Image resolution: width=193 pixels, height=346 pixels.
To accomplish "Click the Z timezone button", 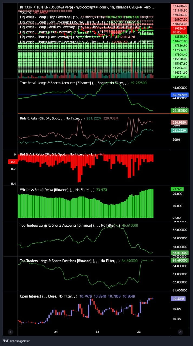I will 10,332.
